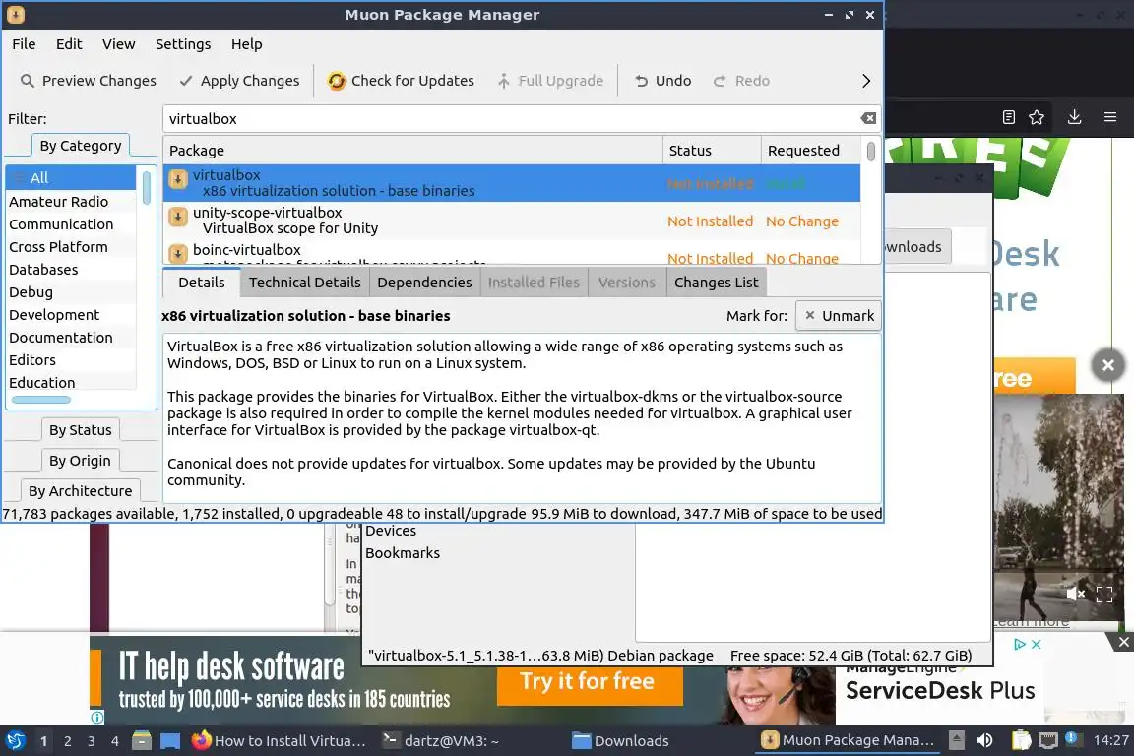1134x756 pixels.
Task: Open Firefox hamburger menu icon
Action: pyautogui.click(x=1110, y=117)
